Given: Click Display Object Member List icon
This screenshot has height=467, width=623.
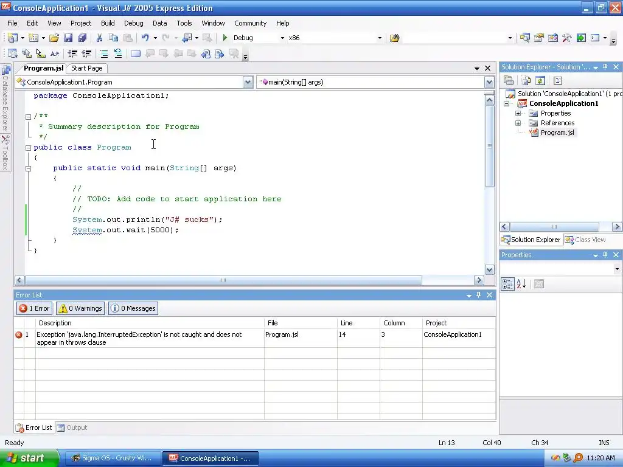Looking at the screenshot, I should [13, 54].
